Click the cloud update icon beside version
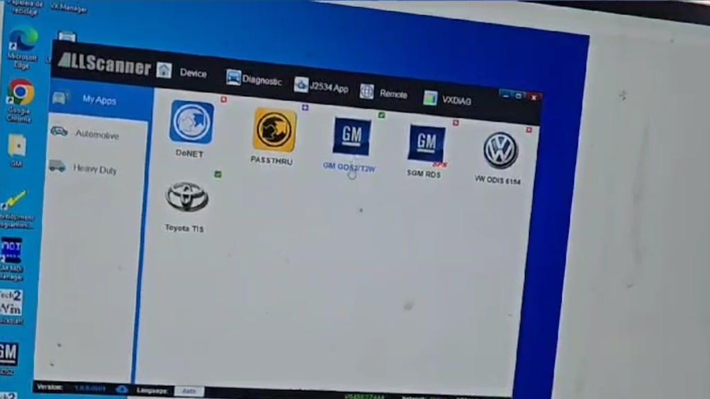710x399 pixels. pos(122,389)
